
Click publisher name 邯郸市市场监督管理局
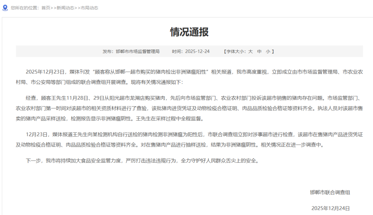[137, 51]
